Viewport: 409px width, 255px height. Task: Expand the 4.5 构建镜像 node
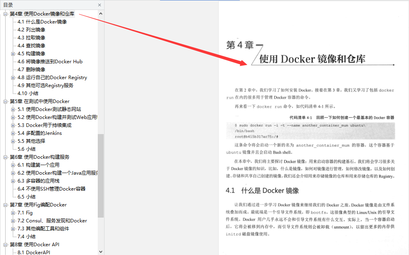tap(13, 54)
